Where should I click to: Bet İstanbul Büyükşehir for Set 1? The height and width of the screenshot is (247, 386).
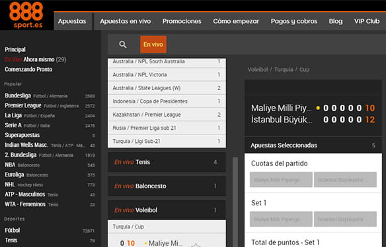[345, 219]
